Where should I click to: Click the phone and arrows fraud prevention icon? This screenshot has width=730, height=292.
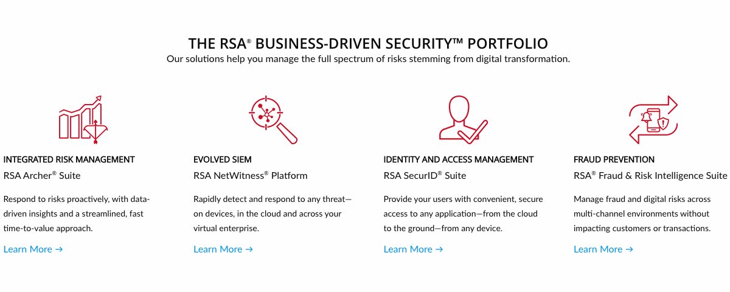coord(653,120)
